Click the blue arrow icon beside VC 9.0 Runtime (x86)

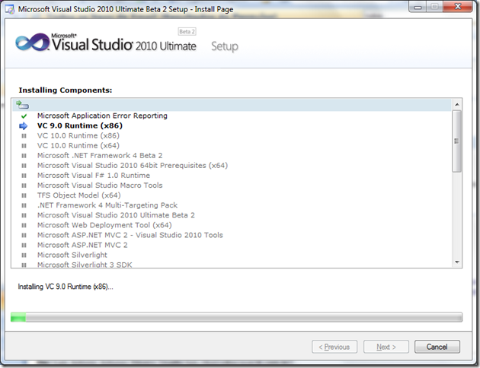coord(24,125)
